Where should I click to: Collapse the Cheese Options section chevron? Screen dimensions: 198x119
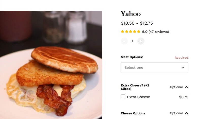click(187, 113)
